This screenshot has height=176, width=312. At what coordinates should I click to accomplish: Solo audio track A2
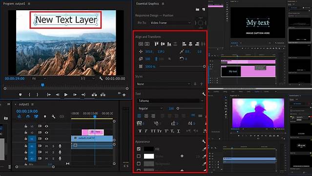click(x=53, y=152)
